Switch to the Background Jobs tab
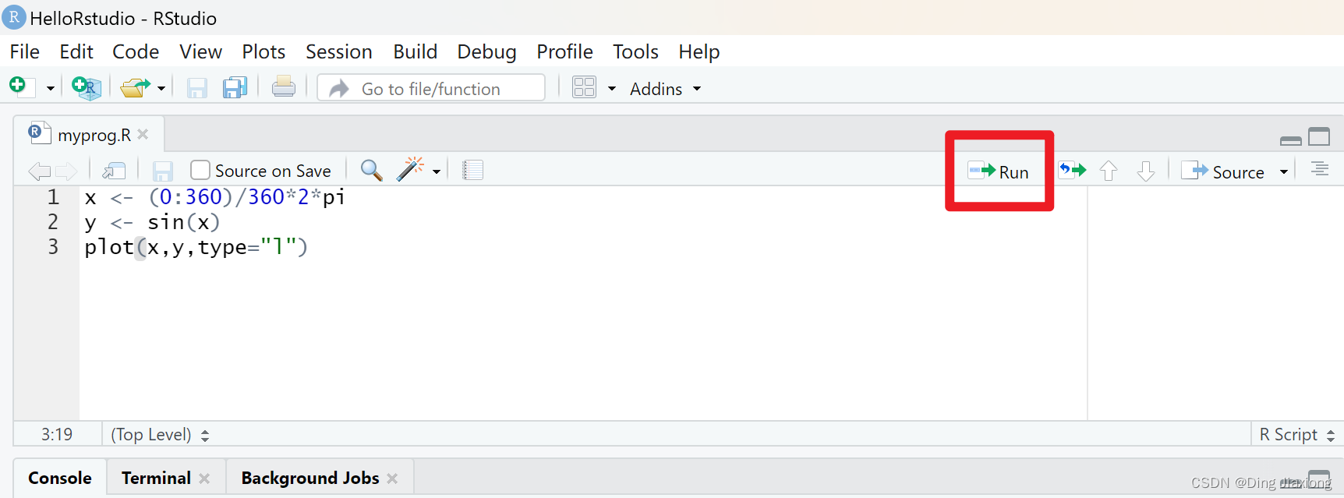Screen dimensions: 1344x498 coord(310,478)
